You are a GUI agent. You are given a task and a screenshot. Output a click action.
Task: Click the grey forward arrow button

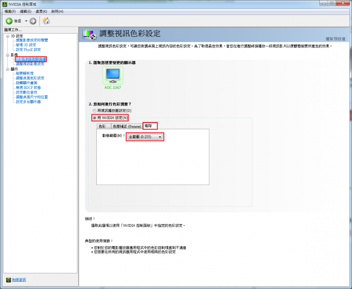pos(33,21)
